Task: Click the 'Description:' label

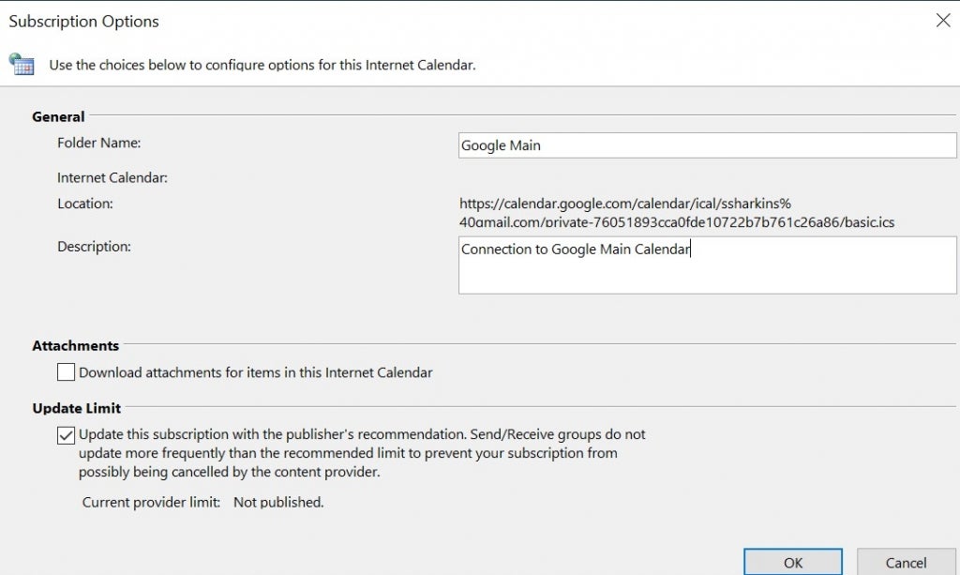Action: click(x=95, y=247)
